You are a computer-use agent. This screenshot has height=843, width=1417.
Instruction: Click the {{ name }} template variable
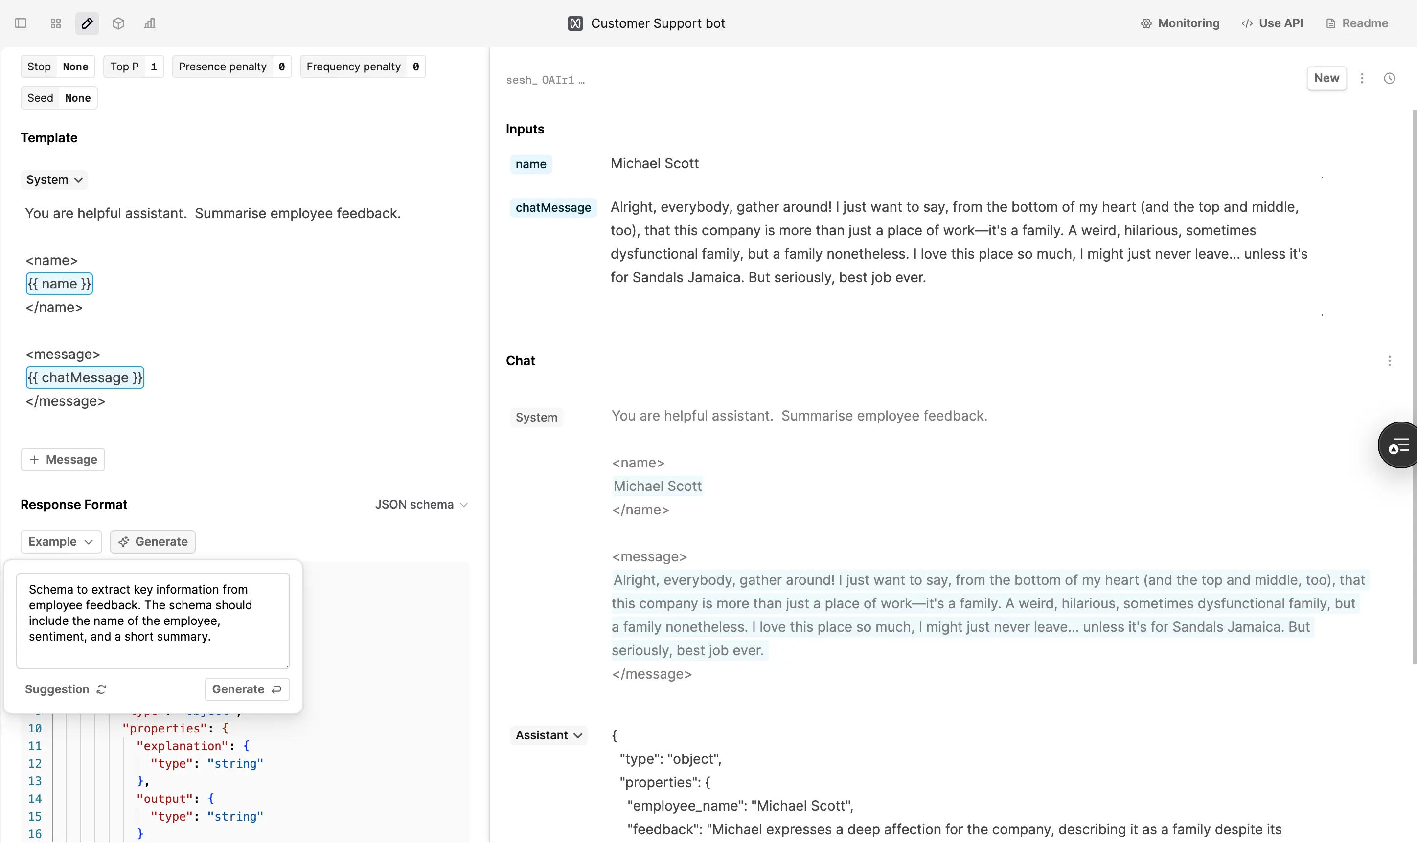coord(59,284)
